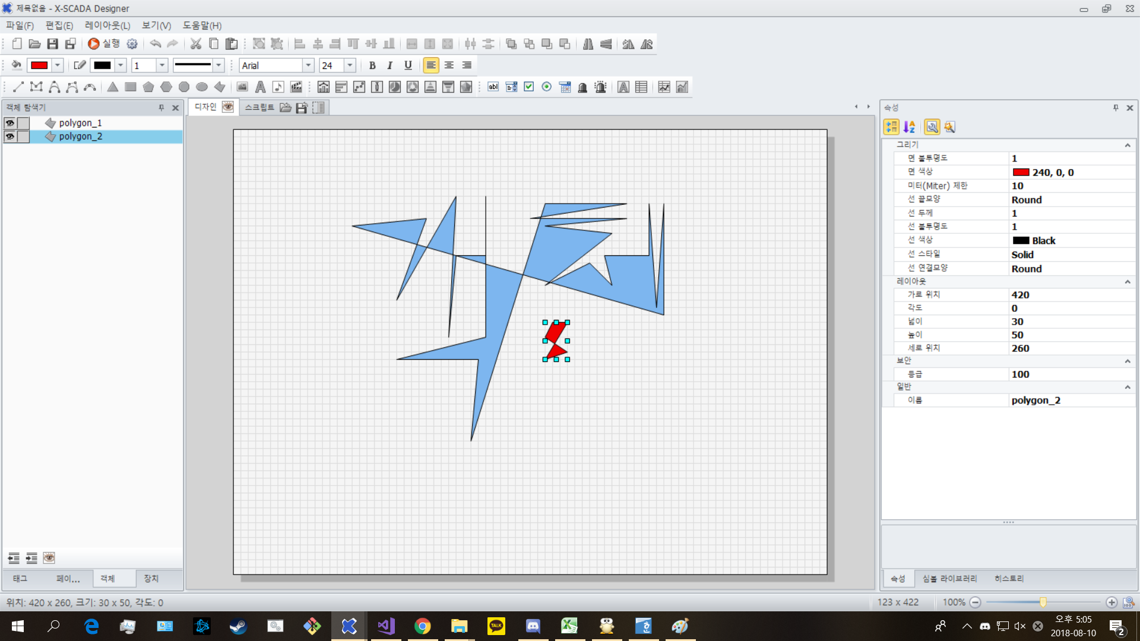Check the lock box beside polygon_1
Viewport: 1140px width, 641px height.
(x=23, y=123)
